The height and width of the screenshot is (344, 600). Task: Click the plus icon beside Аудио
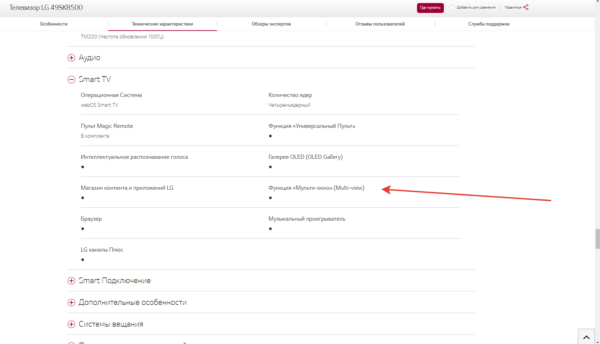pyautogui.click(x=71, y=58)
